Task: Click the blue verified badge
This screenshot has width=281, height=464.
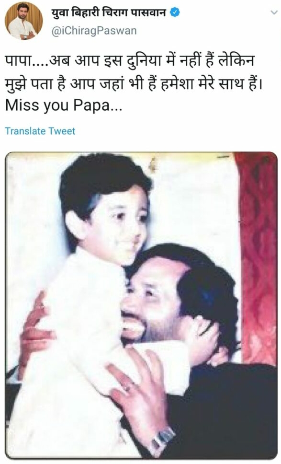Action: coord(175,13)
